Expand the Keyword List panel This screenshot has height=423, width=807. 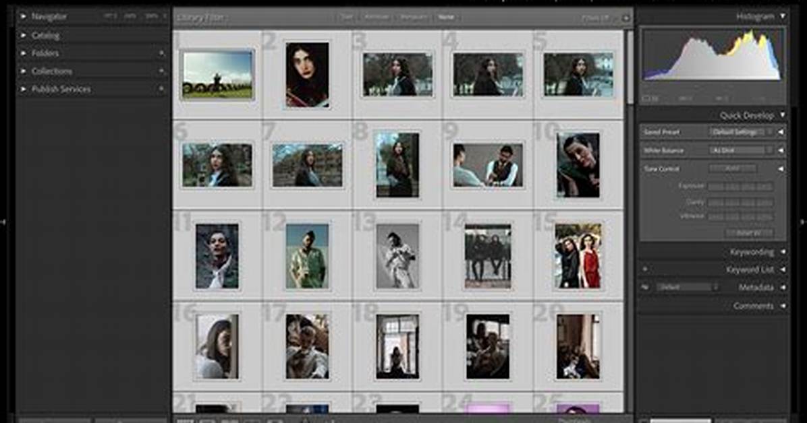pyautogui.click(x=783, y=269)
